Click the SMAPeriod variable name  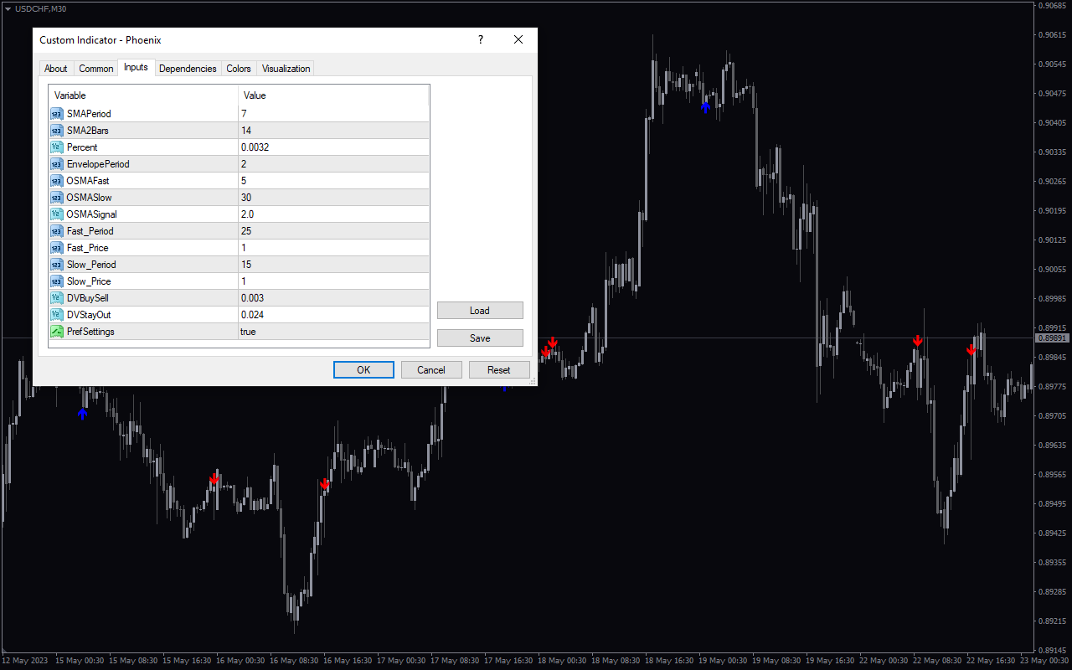(x=89, y=114)
